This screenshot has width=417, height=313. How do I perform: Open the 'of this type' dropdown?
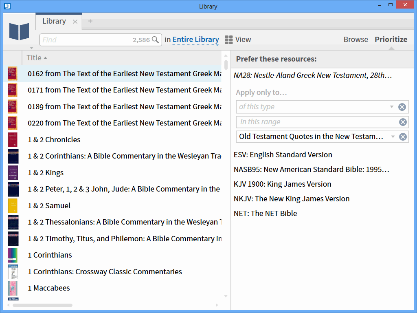pyautogui.click(x=392, y=107)
